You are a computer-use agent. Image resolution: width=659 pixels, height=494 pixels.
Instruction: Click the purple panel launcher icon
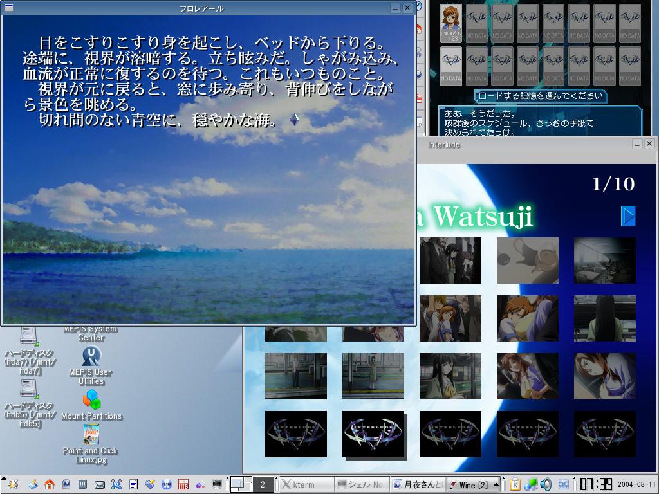(200, 484)
